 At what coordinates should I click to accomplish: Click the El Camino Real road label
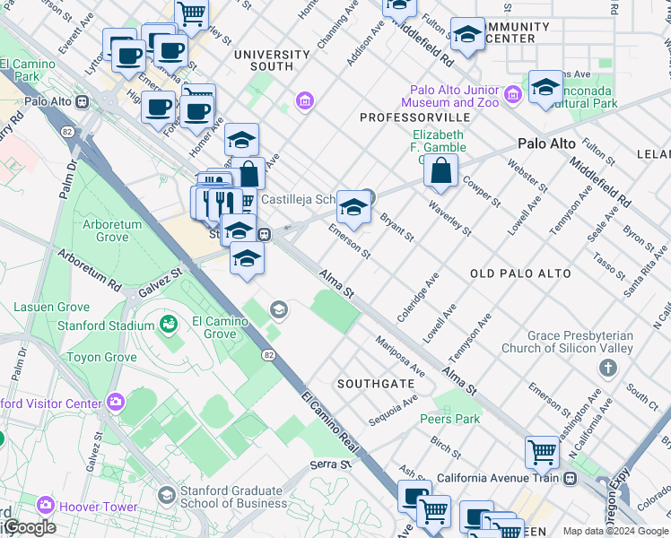click(329, 422)
